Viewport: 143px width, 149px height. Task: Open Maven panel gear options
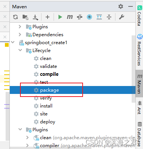coord(121,6)
